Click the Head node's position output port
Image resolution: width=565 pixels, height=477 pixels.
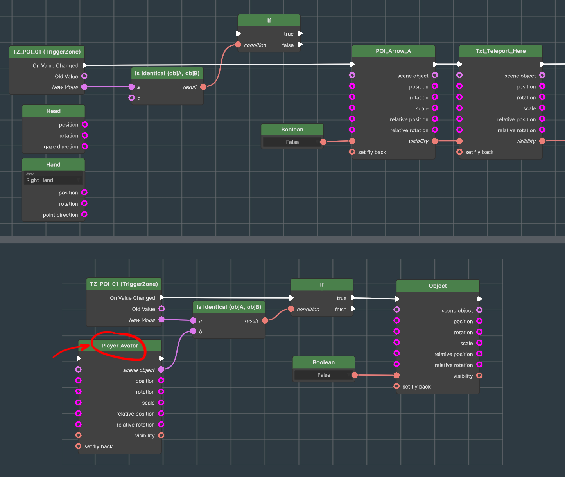[x=84, y=124]
